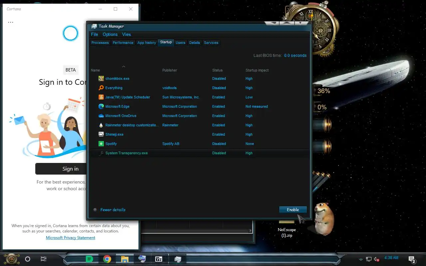The height and width of the screenshot is (266, 426).
Task: Click the system tray clock showing 4:38 AM
Action: pyautogui.click(x=391, y=258)
